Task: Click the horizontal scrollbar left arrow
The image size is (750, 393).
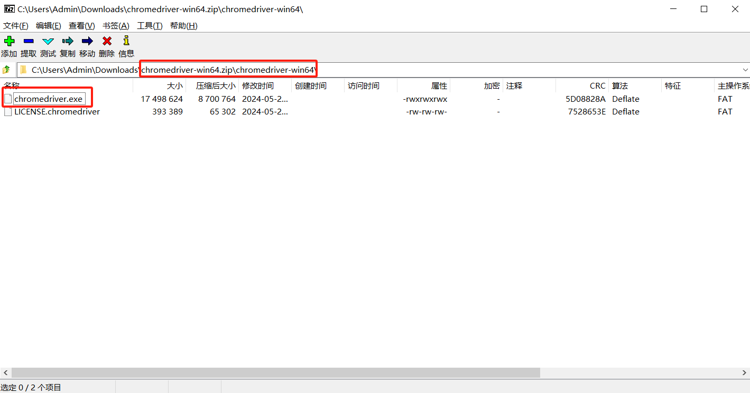Action: tap(5, 372)
